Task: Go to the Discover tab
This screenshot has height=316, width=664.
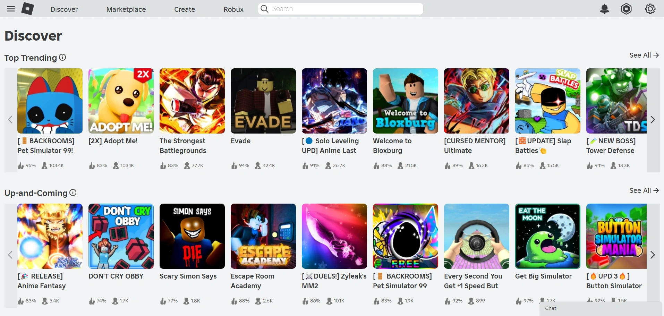Action: tap(64, 9)
